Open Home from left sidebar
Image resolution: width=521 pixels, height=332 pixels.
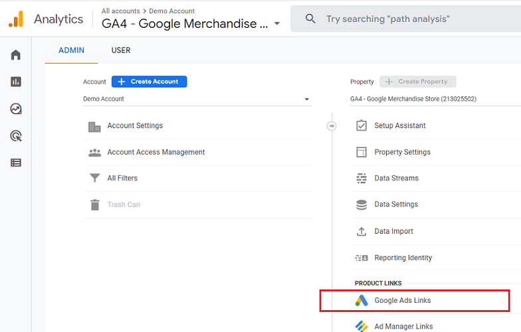coord(16,55)
